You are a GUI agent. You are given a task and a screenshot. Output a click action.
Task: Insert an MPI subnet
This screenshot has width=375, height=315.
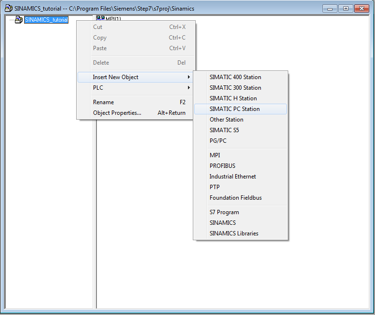[241, 155]
